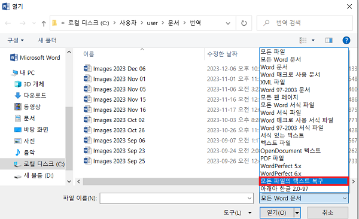359x219 pixels.
Task: Open the 다운로드 folder
Action: (x=31, y=95)
